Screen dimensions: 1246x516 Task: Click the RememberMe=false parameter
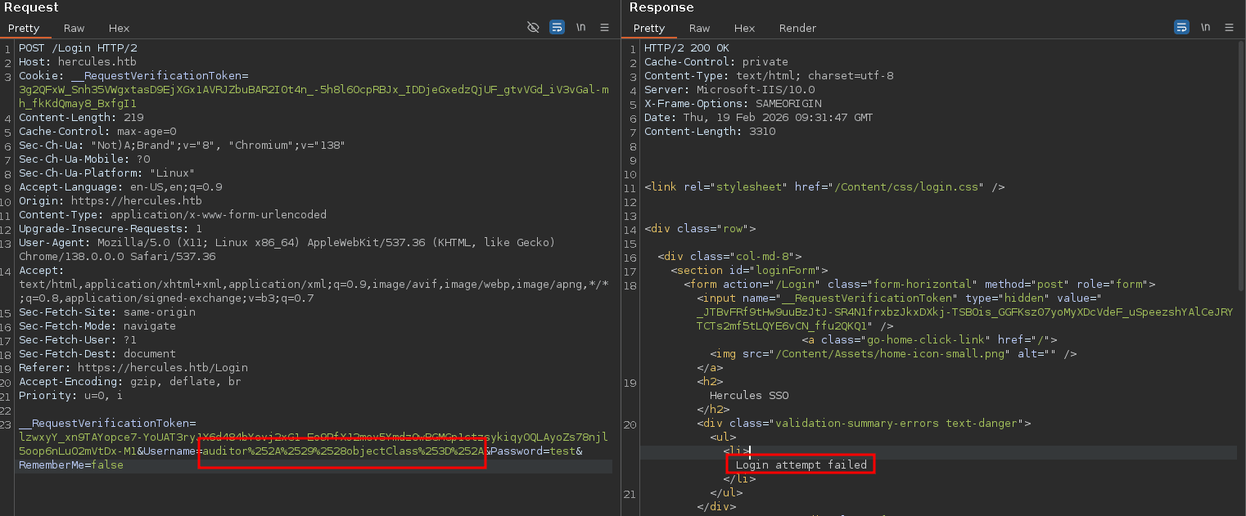71,465
